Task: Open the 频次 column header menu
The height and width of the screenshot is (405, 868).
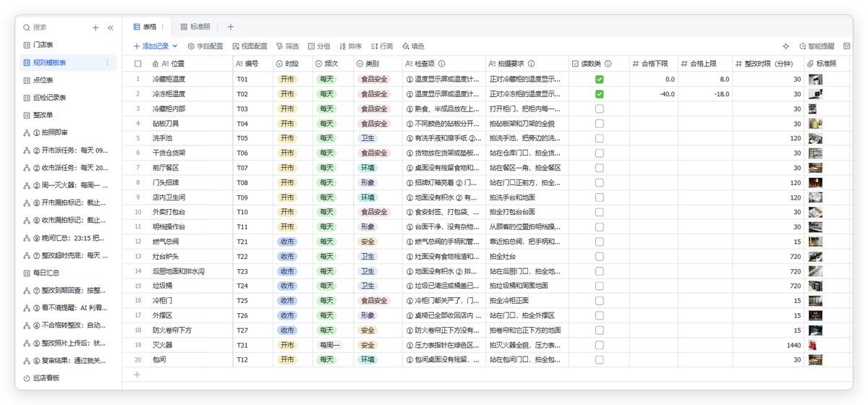Action: coord(333,64)
